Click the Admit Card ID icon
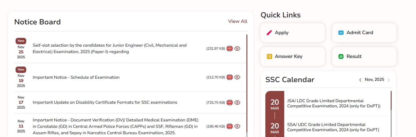Image resolution: width=416 pixels, height=137 pixels. point(341,33)
